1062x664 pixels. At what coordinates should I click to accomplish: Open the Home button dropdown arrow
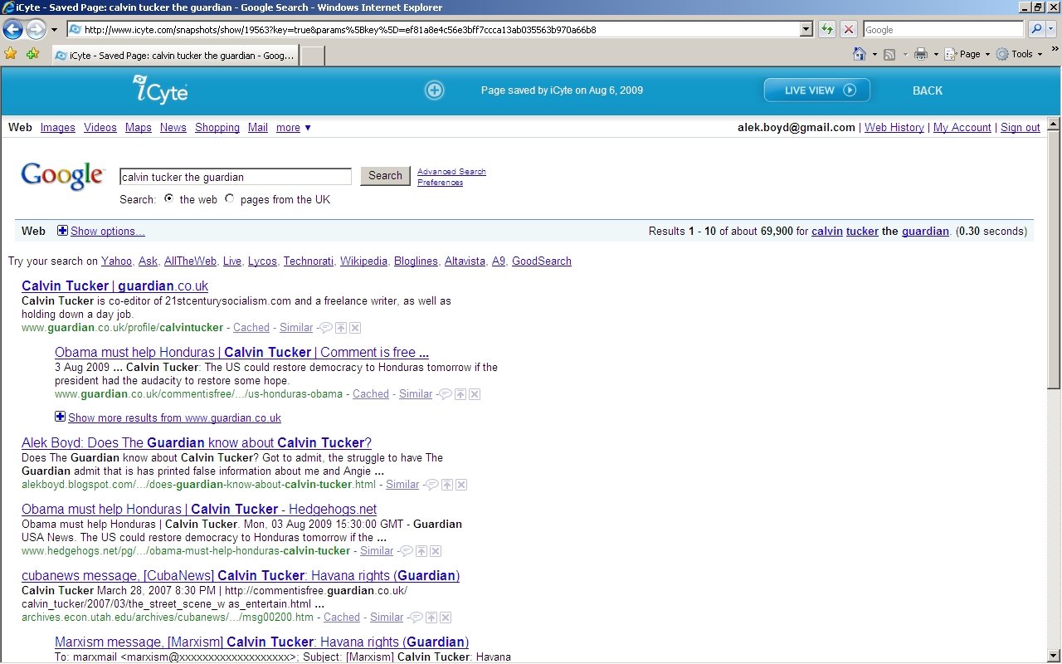(x=874, y=54)
